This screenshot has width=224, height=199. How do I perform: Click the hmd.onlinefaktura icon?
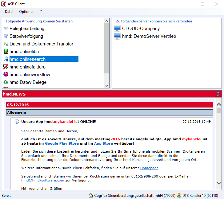(6, 67)
